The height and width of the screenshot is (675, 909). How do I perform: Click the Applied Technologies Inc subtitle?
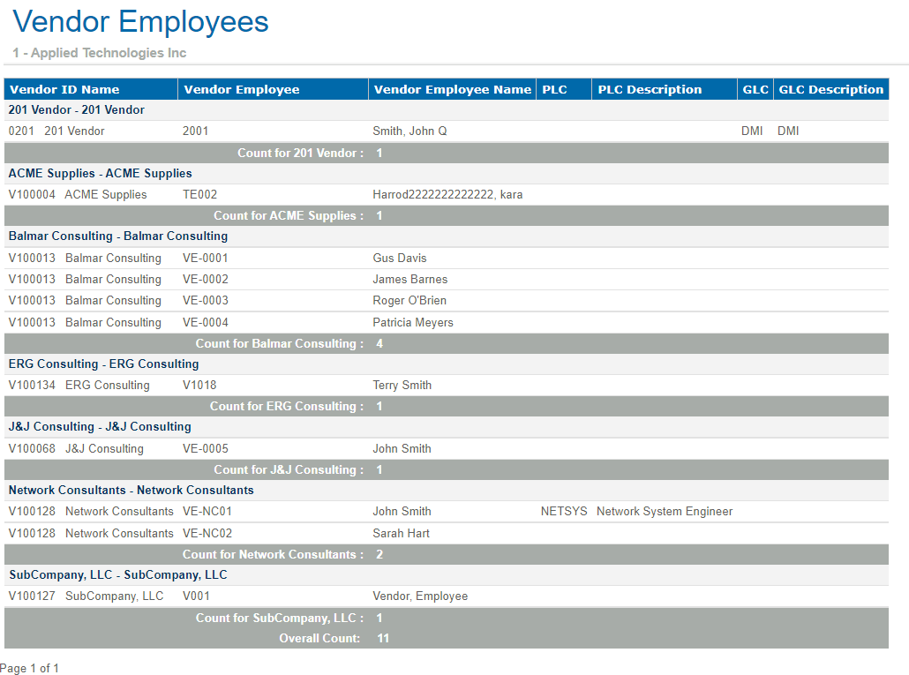click(100, 53)
